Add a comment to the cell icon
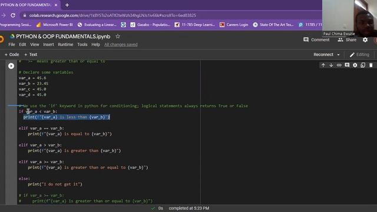The image size is (377, 212). pos(347,65)
